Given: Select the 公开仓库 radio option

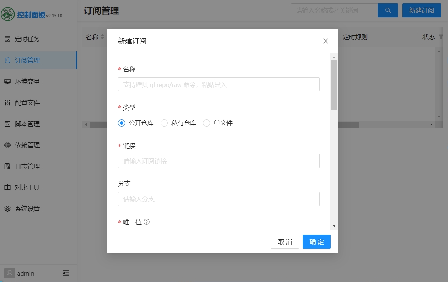Looking at the screenshot, I should tap(122, 123).
